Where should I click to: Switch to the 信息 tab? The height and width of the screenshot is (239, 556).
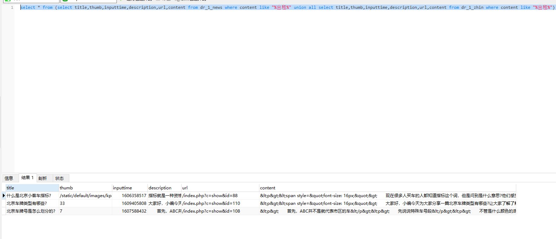(x=9, y=178)
